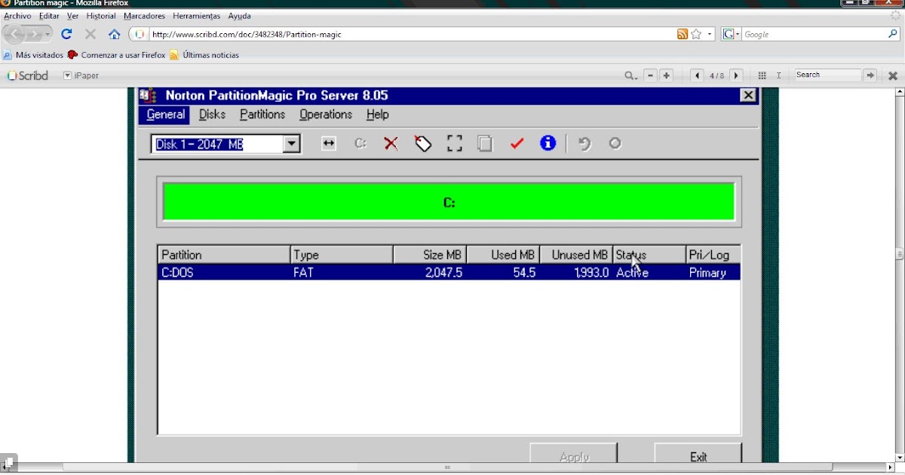Click search magnifier in Google search box
905x475 pixels.
click(893, 34)
